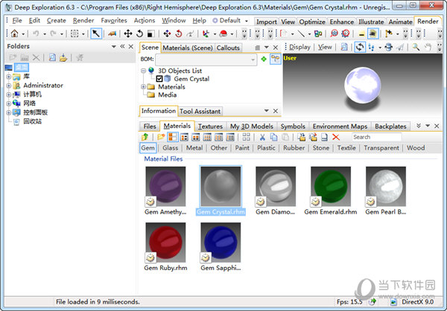Click the View button in the viewport toolbar
The image size is (447, 311).
[x=325, y=47]
